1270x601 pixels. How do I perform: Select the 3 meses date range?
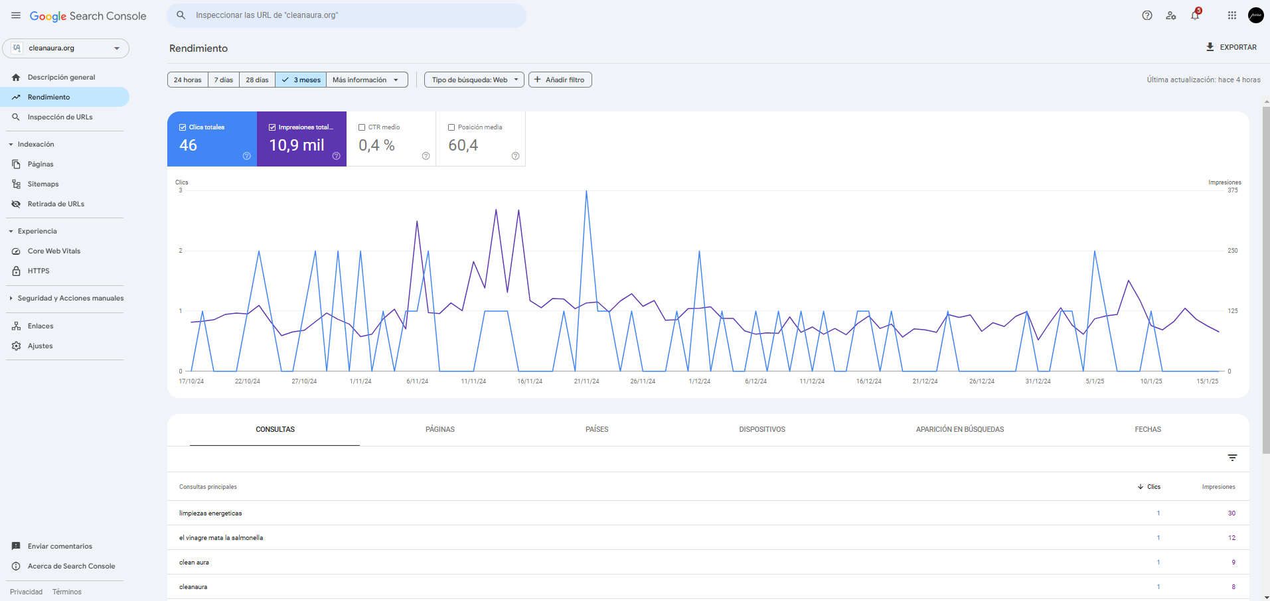click(x=301, y=80)
